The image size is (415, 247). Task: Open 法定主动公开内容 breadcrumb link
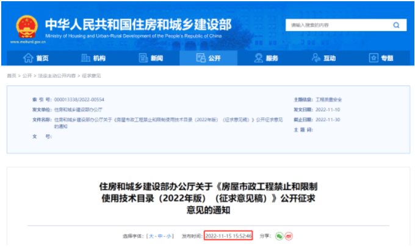pos(57,76)
